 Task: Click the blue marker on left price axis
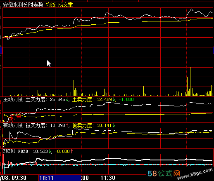[1, 50]
